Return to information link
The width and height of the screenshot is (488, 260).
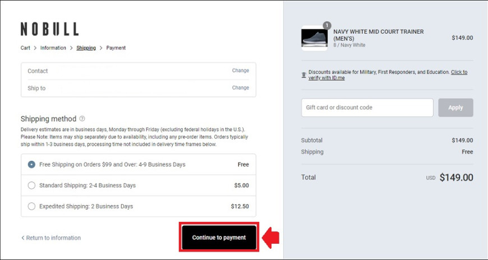point(50,238)
